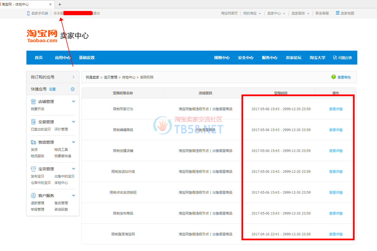Image resolution: width=377 pixels, height=251 pixels.
Task: View details for 限制编辑商品 row
Action: coord(336,130)
